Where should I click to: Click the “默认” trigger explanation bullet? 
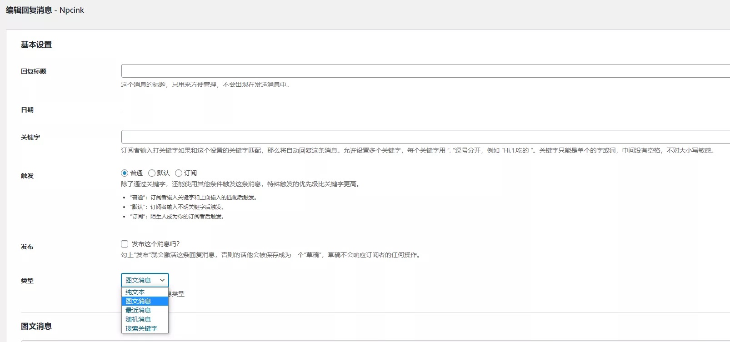tap(178, 207)
